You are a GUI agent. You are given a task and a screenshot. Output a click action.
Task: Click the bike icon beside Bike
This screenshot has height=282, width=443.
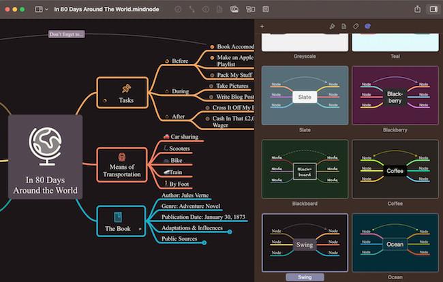[166, 160]
